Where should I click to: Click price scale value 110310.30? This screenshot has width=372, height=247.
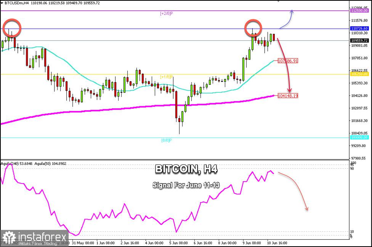point(359,33)
